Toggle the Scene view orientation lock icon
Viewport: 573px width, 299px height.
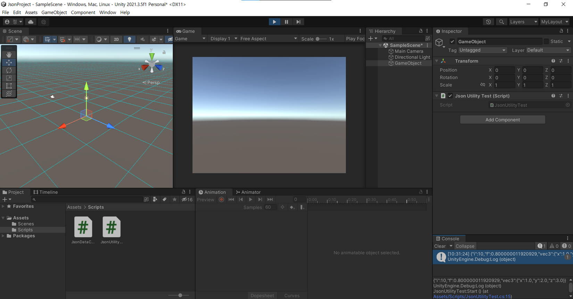(x=164, y=52)
